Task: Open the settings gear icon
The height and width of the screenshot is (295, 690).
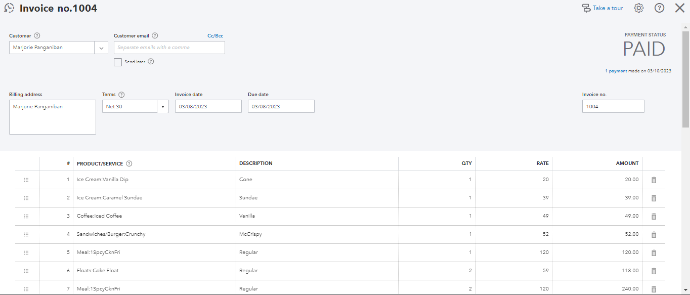Action: (639, 8)
